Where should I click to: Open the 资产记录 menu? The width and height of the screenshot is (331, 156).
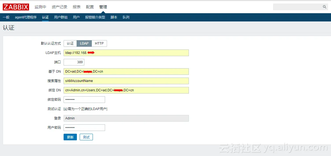click(x=59, y=7)
